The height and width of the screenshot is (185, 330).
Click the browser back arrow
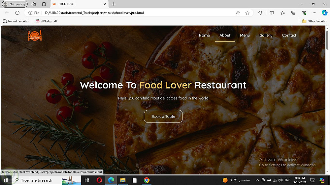7,13
